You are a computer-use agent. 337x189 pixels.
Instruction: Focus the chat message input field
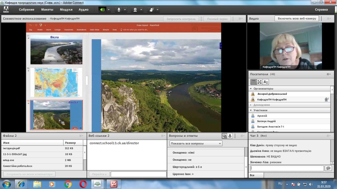(287, 168)
